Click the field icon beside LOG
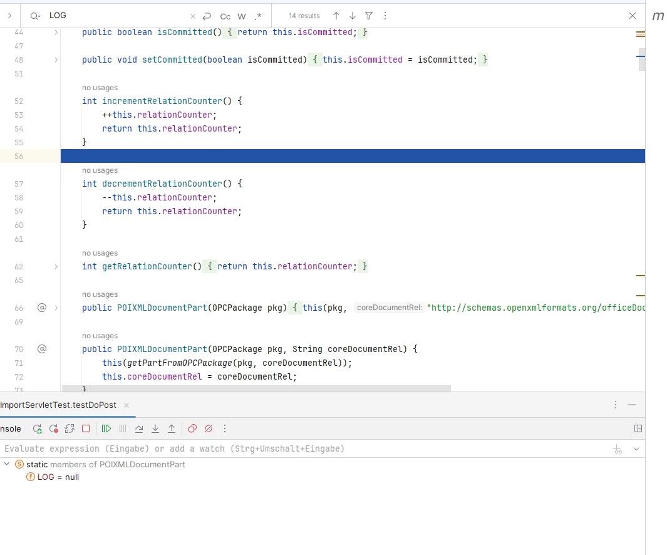 click(31, 477)
